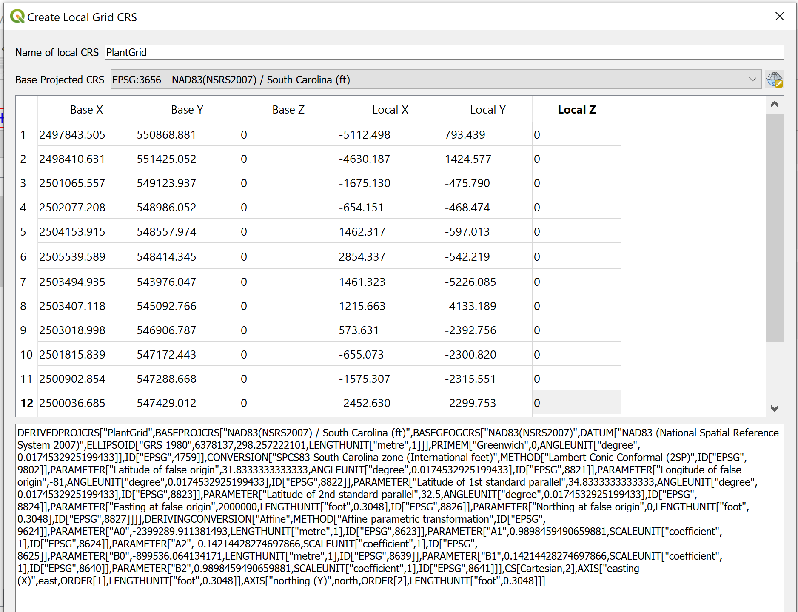
Task: Click the Local Y column header
Action: [487, 110]
